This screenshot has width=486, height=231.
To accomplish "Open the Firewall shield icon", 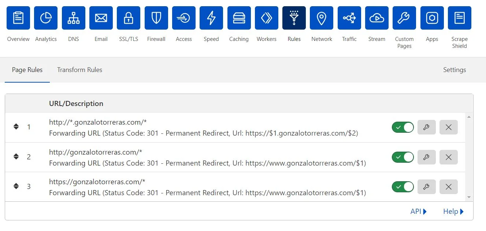I will 156,18.
